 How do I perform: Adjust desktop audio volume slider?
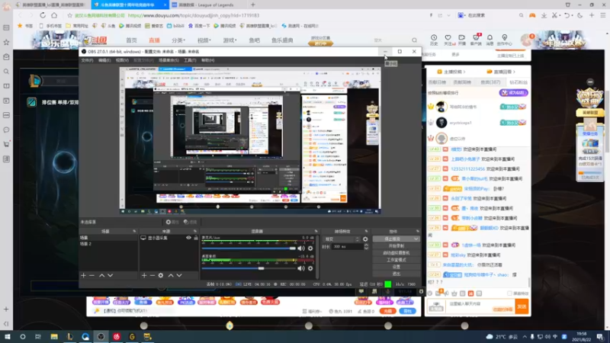pos(249,268)
